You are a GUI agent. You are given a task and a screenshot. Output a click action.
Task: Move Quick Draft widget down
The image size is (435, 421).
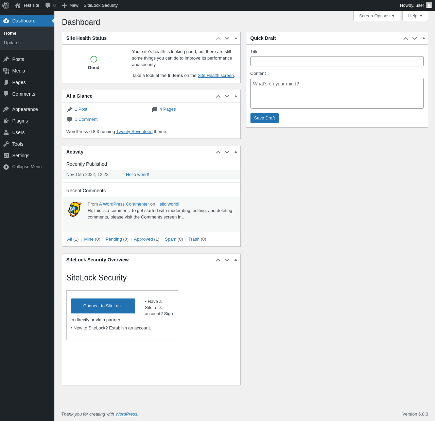click(x=415, y=38)
